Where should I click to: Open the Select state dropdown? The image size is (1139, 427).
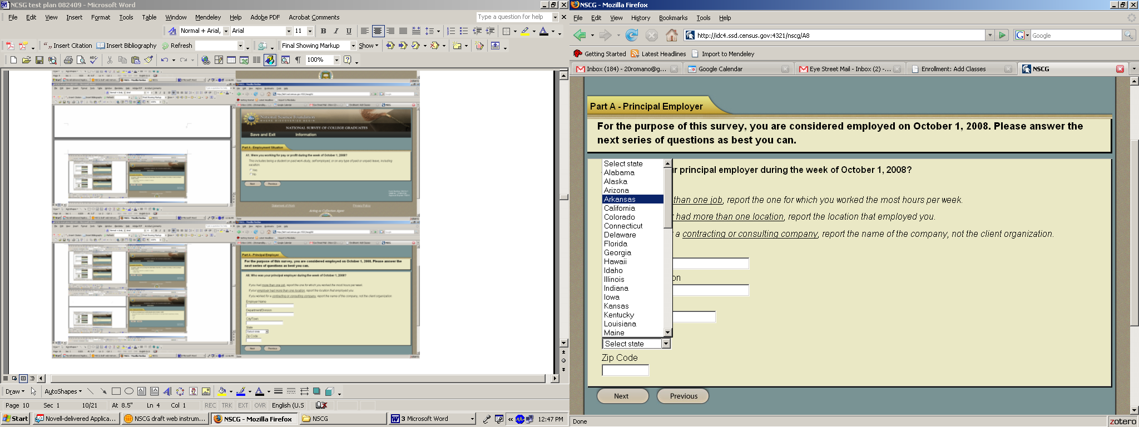[x=665, y=344]
